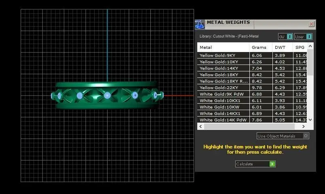Click the green Calculate arrow icon
Image resolution: width=325 pixels, height=194 pixels.
272,164
